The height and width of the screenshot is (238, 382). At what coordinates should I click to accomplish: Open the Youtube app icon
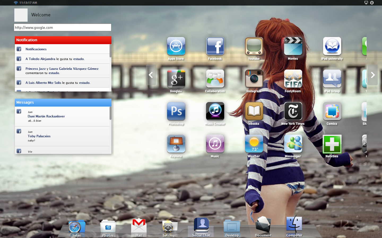pos(254,46)
